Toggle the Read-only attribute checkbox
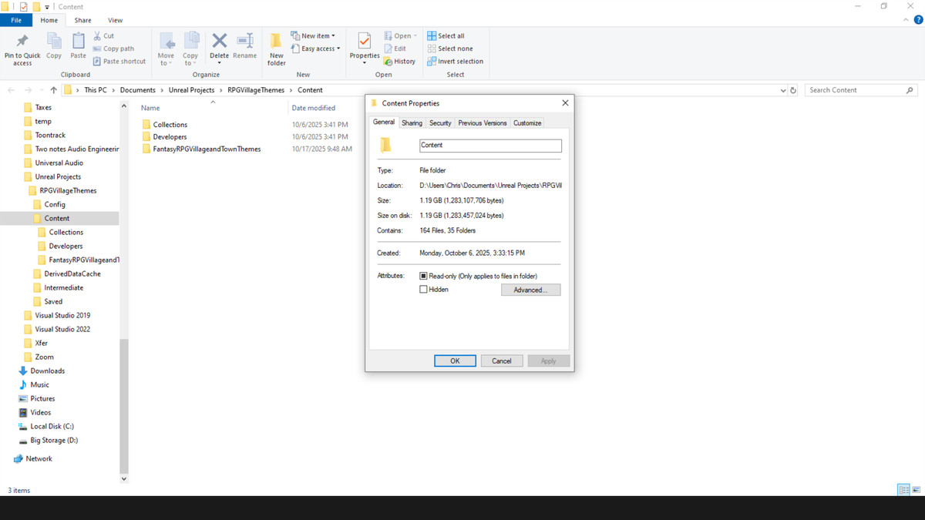This screenshot has width=925, height=520. click(x=423, y=275)
